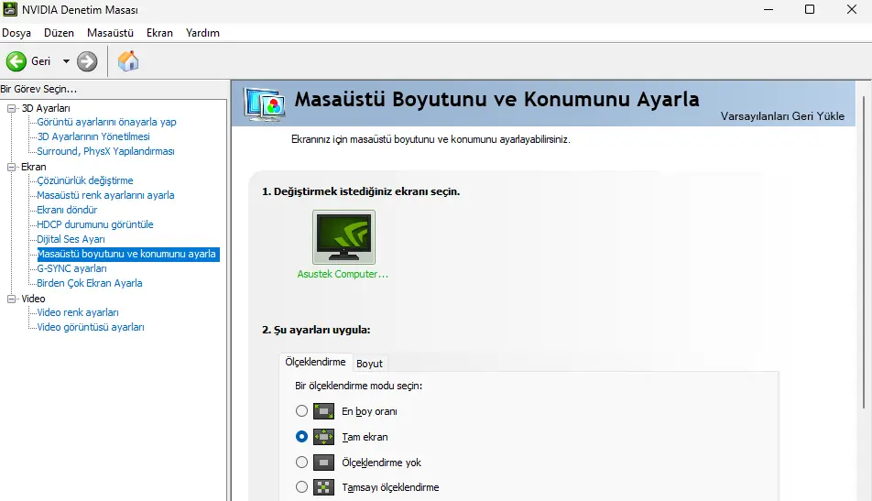Open Masaüstü renk ayarlarını ayarla
Viewport: 872px width, 501px height.
pos(105,195)
